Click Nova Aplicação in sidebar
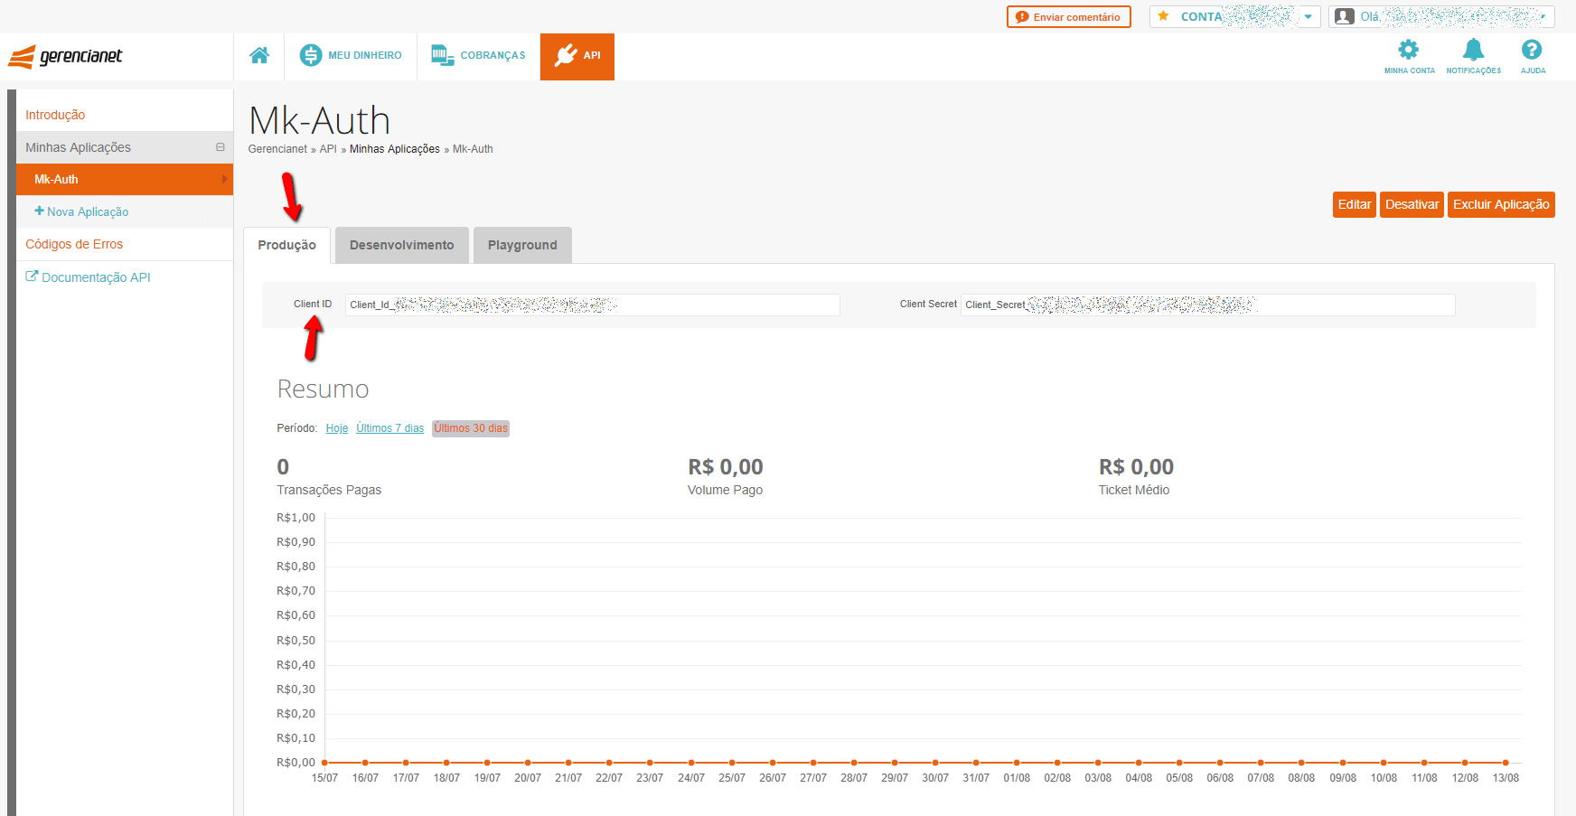Image resolution: width=1576 pixels, height=816 pixels. (81, 211)
